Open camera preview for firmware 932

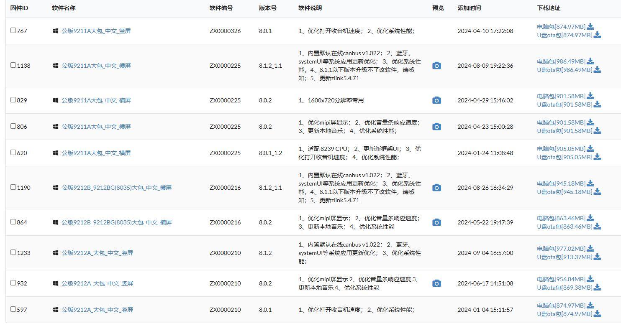click(436, 283)
